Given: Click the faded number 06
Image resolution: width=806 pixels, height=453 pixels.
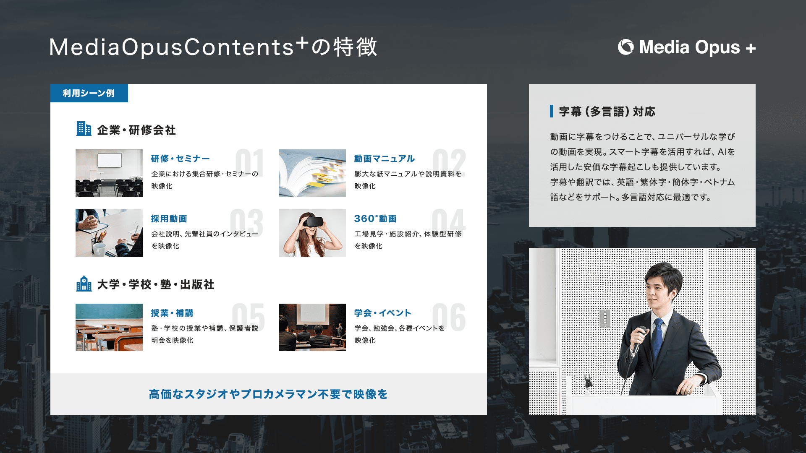Looking at the screenshot, I should pyautogui.click(x=449, y=317).
